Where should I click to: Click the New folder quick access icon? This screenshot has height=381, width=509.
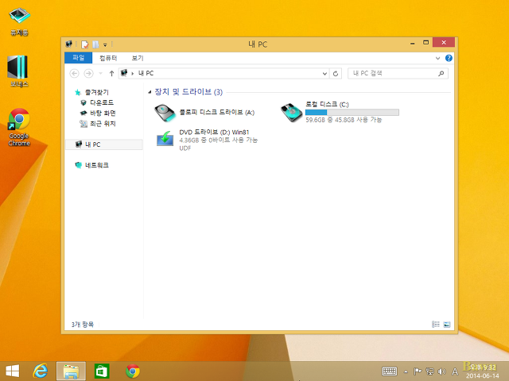pyautogui.click(x=95, y=44)
